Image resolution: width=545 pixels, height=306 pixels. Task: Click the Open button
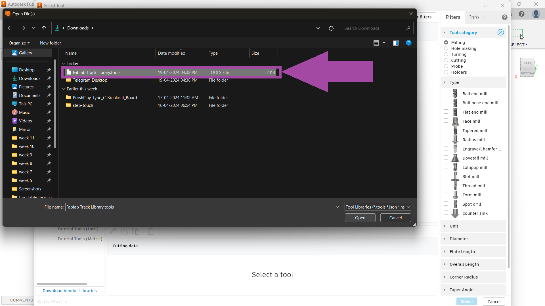point(360,218)
